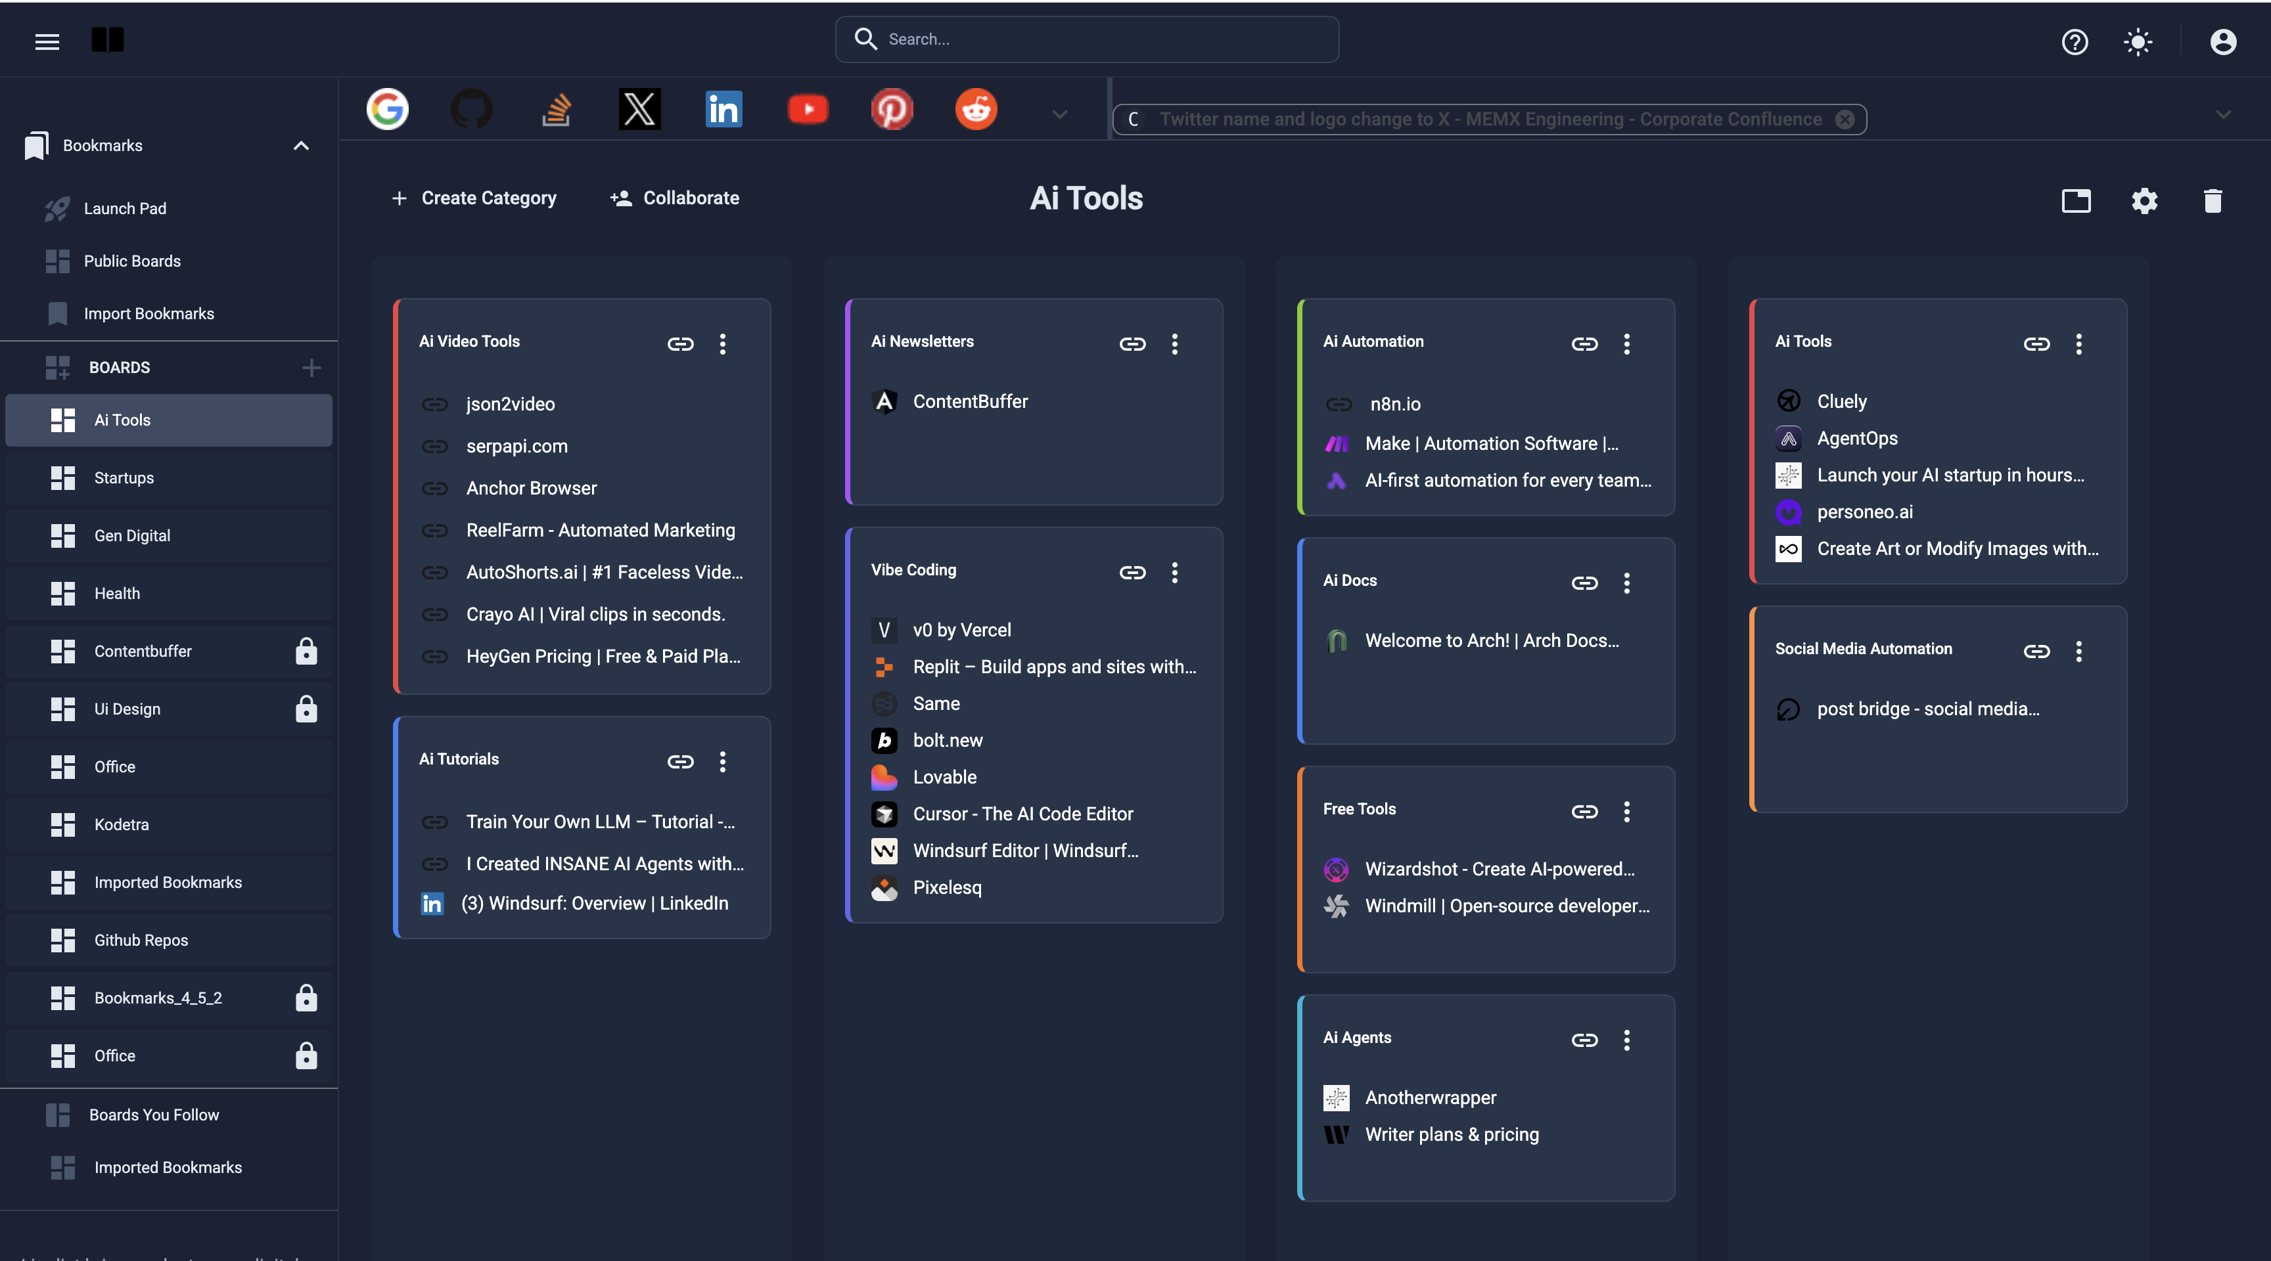The image size is (2271, 1261).
Task: Open the Ai Tools board settings gear
Action: (x=2144, y=201)
